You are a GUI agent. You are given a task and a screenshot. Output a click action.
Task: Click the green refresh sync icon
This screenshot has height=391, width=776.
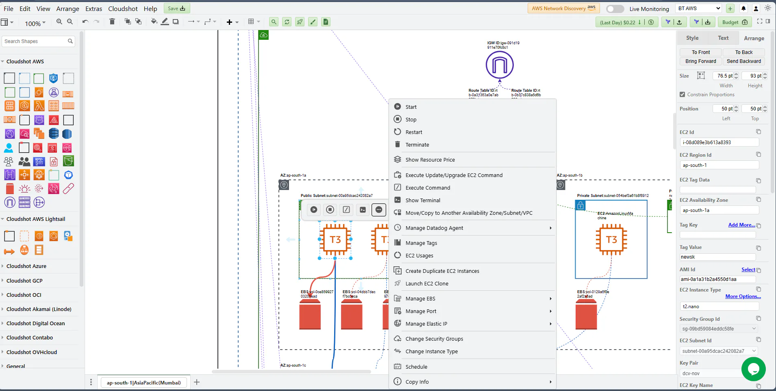tap(287, 22)
